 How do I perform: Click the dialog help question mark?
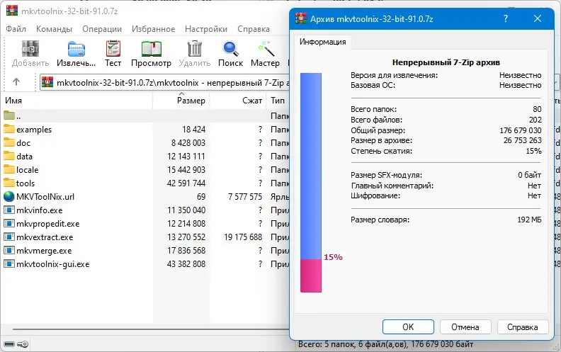pos(506,18)
